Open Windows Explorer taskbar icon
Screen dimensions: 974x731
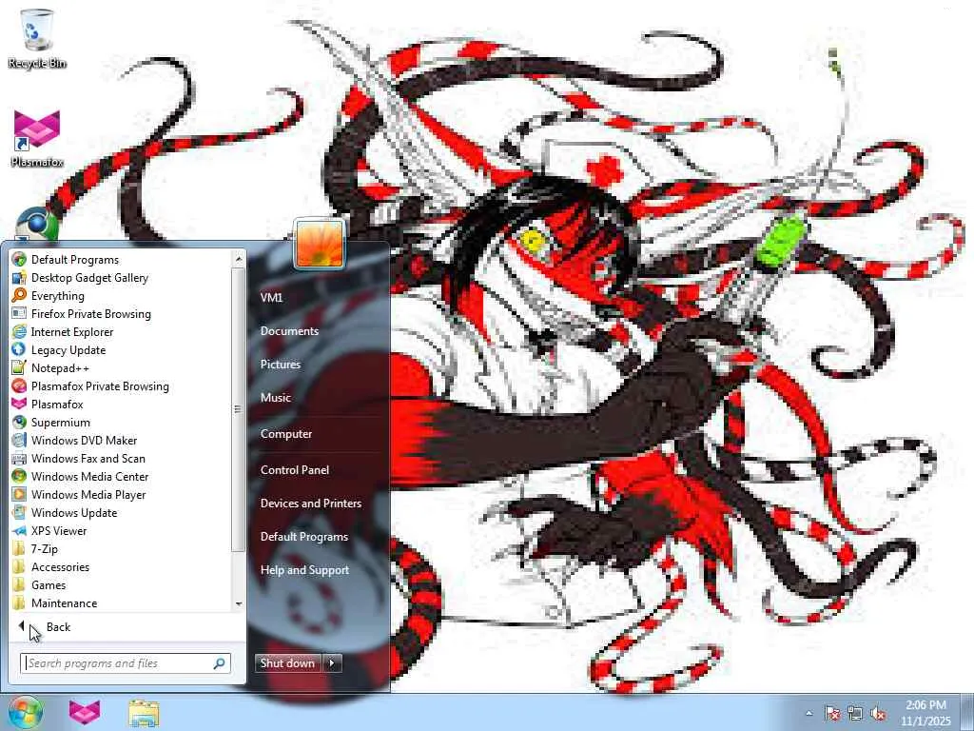(144, 712)
